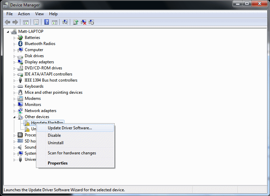Screen dimensions: 270x196
Task: Choose Properties from the context menu
Action: (75, 163)
